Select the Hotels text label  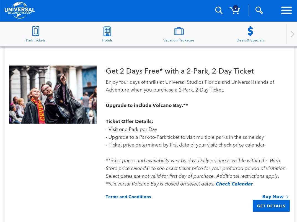tap(107, 40)
